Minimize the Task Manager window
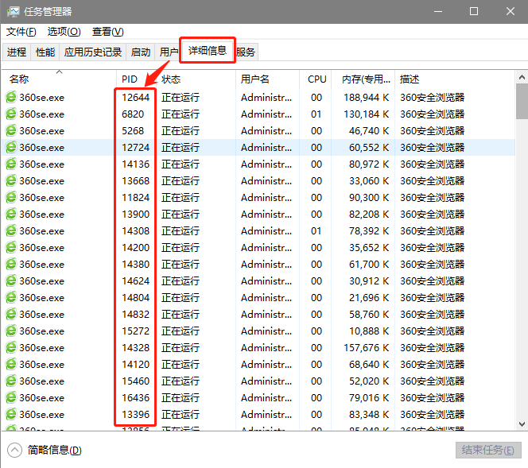 (438, 11)
